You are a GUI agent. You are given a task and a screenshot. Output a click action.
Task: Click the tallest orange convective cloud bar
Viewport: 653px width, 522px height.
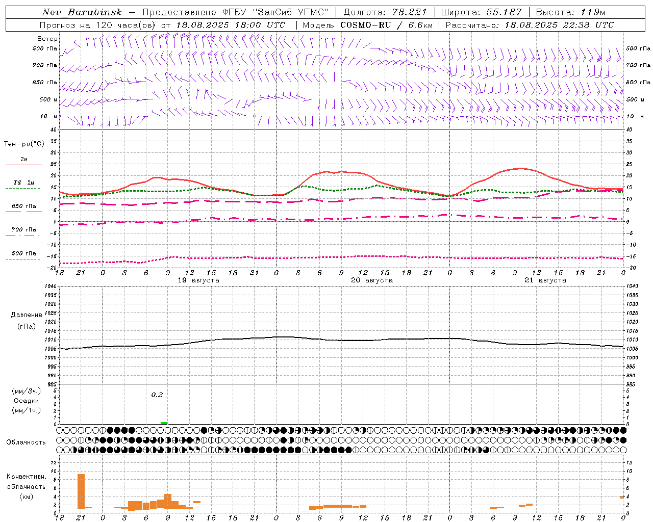pos(81,491)
